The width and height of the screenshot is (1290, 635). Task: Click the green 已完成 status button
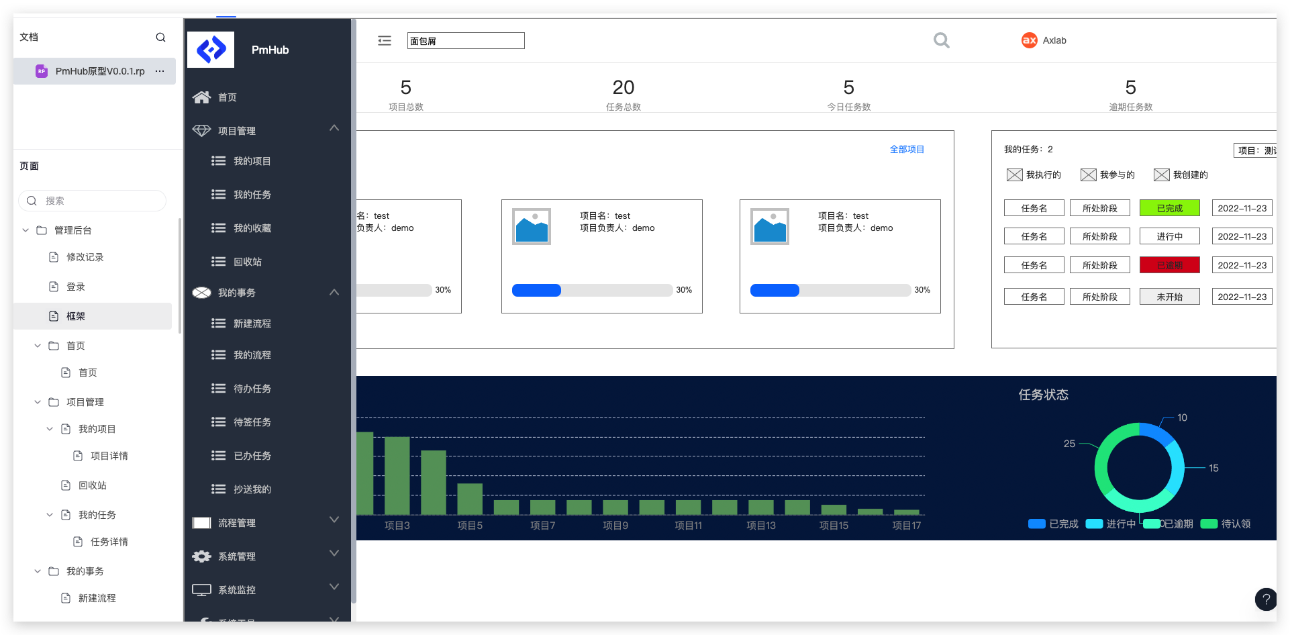[1169, 208]
